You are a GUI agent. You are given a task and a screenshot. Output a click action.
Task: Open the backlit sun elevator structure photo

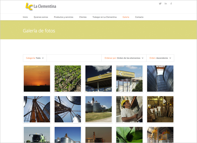[68, 109]
